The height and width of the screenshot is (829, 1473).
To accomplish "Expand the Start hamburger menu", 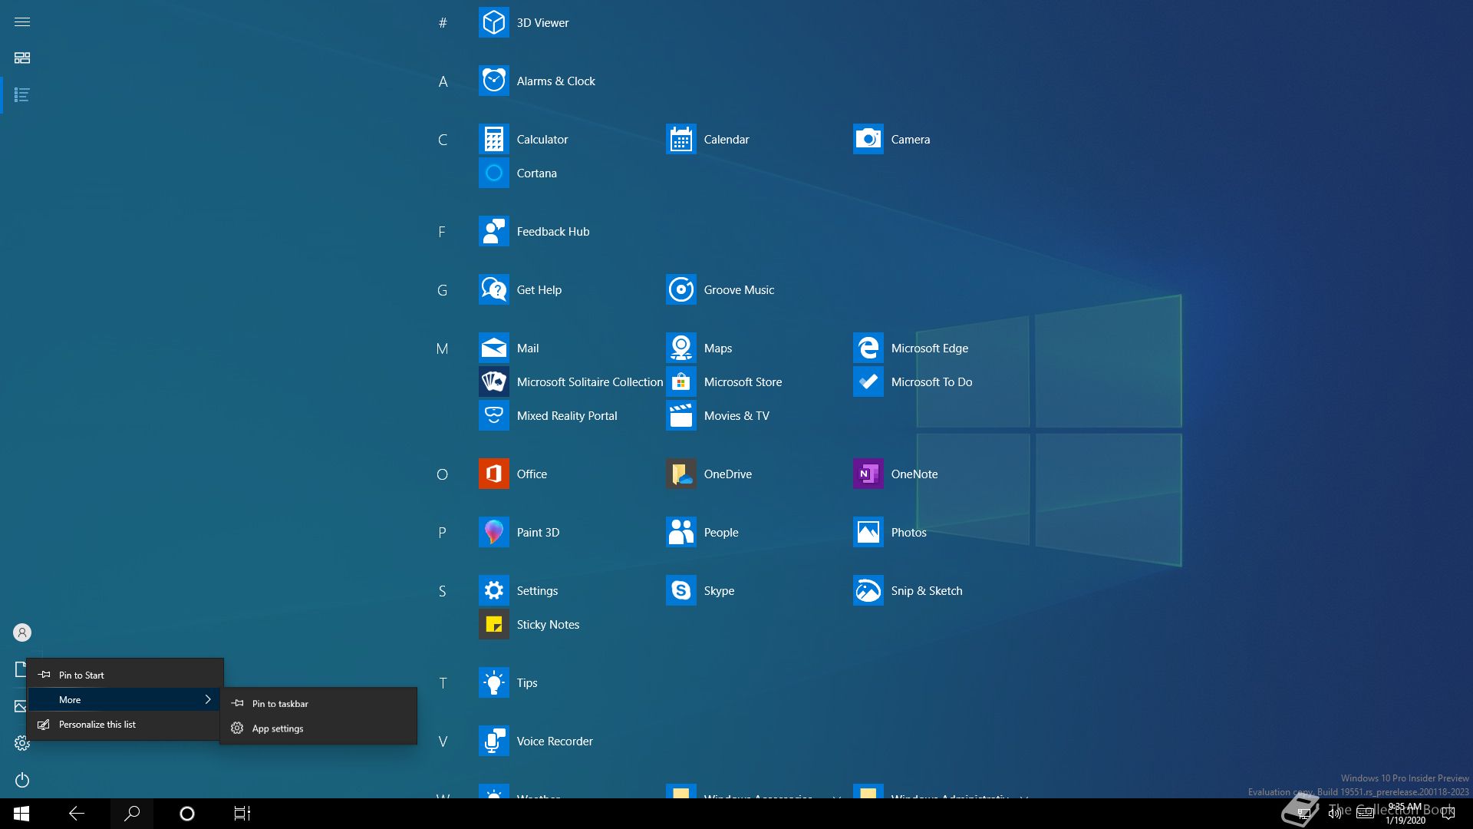I will tap(22, 21).
